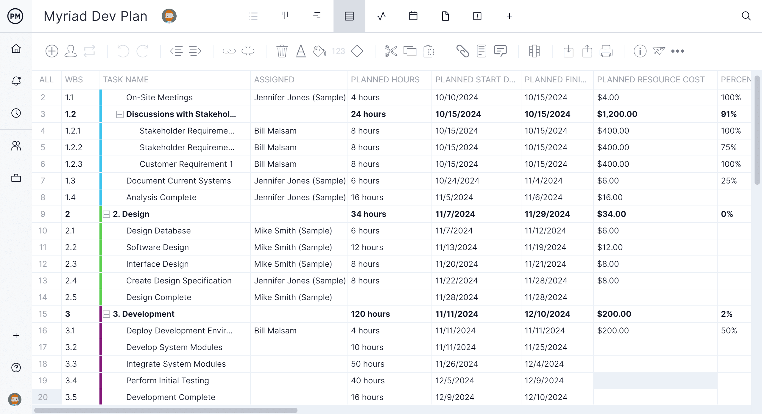Screen dimensions: 762x414
Task: Click the add task plus icon
Action: tap(52, 51)
